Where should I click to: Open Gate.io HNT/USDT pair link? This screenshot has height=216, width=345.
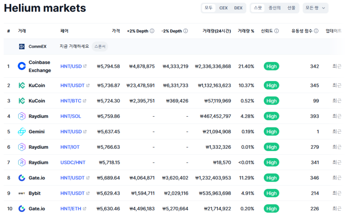pos(72,178)
